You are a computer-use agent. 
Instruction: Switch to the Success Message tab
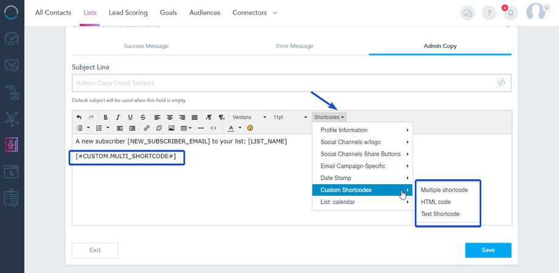[146, 46]
